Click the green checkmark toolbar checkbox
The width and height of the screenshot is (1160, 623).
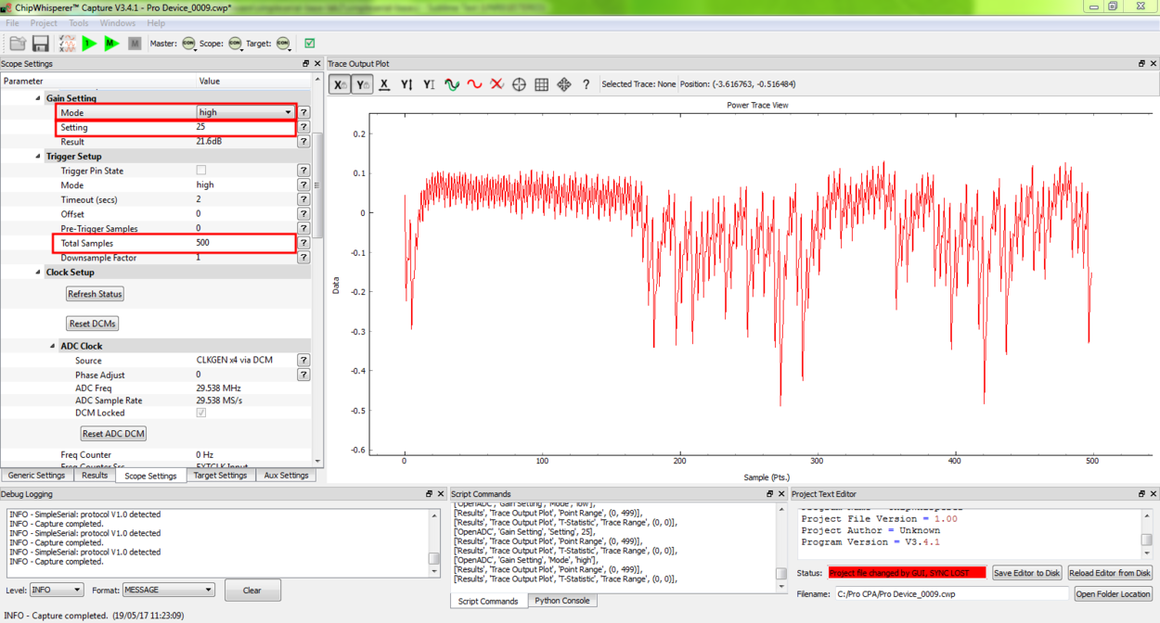coord(309,44)
